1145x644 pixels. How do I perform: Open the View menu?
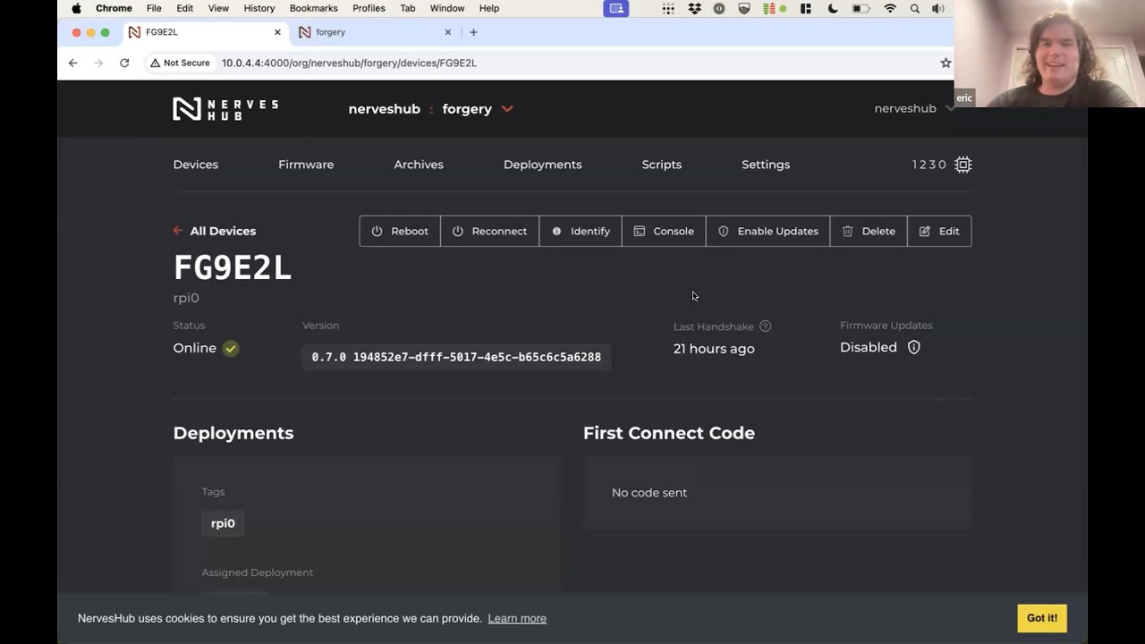pos(218,8)
